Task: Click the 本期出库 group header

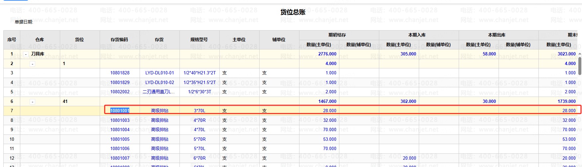Action: coord(497,35)
